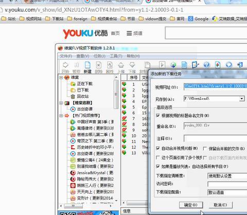Click the sidebar vertical scrollbar thumb
Viewport: 247px width, 215px height.
coord(116,94)
